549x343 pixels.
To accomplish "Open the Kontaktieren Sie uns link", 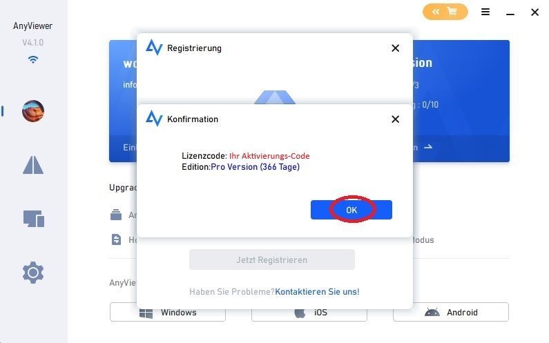I will pyautogui.click(x=317, y=291).
